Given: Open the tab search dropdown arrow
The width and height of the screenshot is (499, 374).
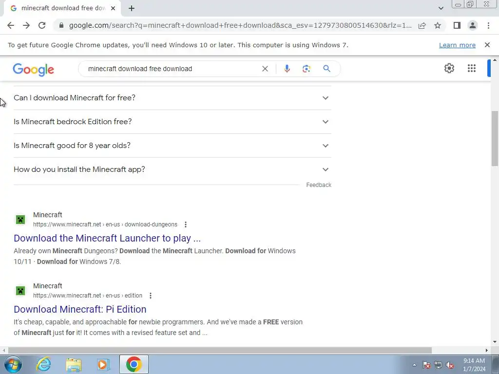Looking at the screenshot, I should click(441, 8).
